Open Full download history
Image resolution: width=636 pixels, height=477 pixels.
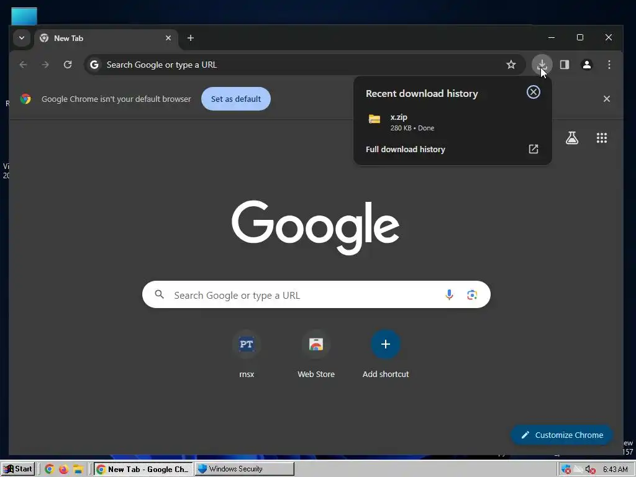click(x=452, y=149)
